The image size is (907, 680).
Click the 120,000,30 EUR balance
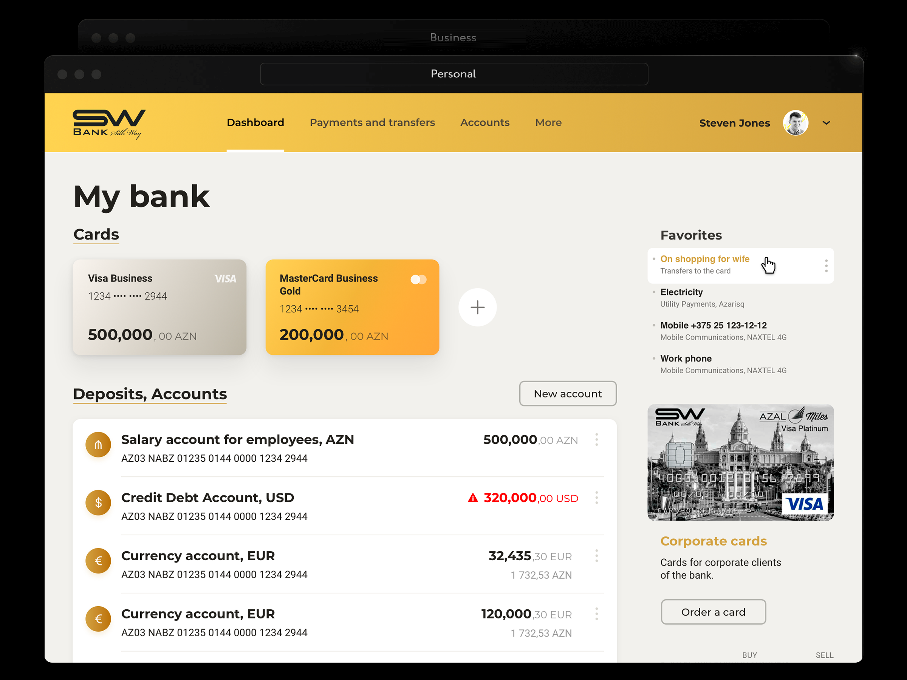[x=526, y=614]
